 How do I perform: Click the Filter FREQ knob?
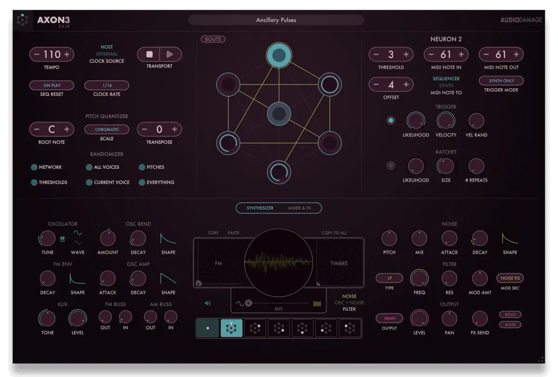[x=419, y=279]
